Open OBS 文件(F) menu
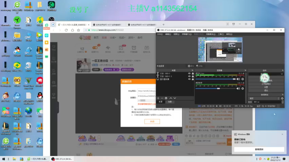289x162 pixels. tap(160, 34)
